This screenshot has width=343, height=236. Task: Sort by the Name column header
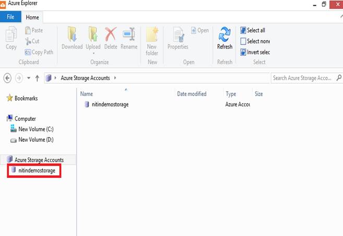point(87,94)
